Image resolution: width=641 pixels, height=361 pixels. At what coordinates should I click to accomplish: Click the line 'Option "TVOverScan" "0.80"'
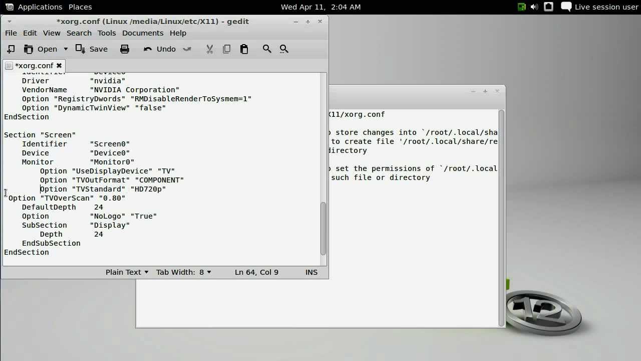tap(67, 198)
